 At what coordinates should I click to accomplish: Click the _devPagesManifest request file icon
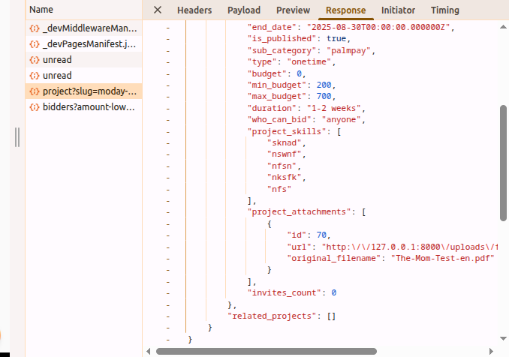[x=34, y=43]
